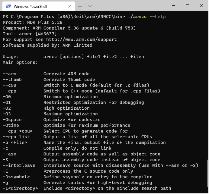The height and width of the screenshot is (194, 209).
Task: Click the -Ospace option
Action: point(12,120)
